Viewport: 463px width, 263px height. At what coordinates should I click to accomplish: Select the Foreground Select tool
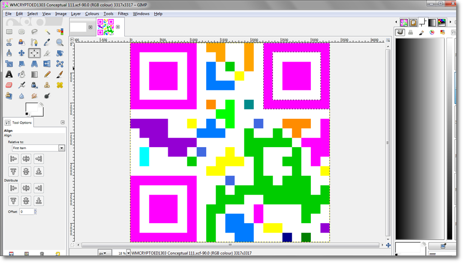coord(21,42)
